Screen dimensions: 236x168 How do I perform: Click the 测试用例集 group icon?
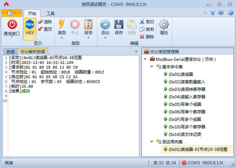pyautogui.click(x=158, y=141)
